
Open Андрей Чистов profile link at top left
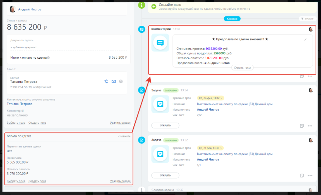30,9
